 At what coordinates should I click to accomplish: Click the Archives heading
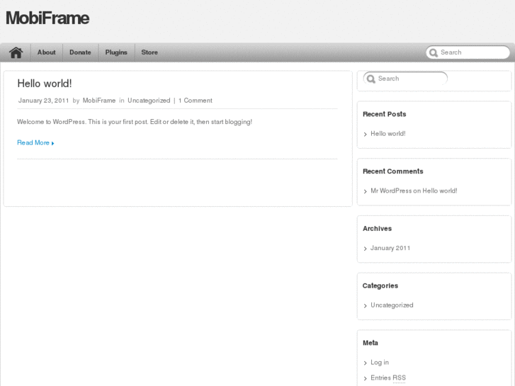click(x=377, y=228)
